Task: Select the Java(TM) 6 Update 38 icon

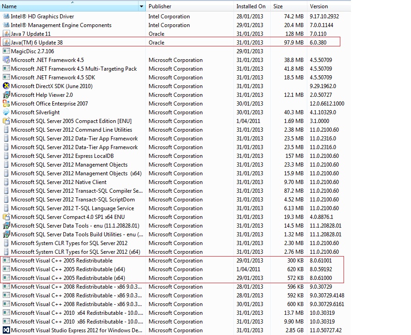Action: click(x=6, y=43)
